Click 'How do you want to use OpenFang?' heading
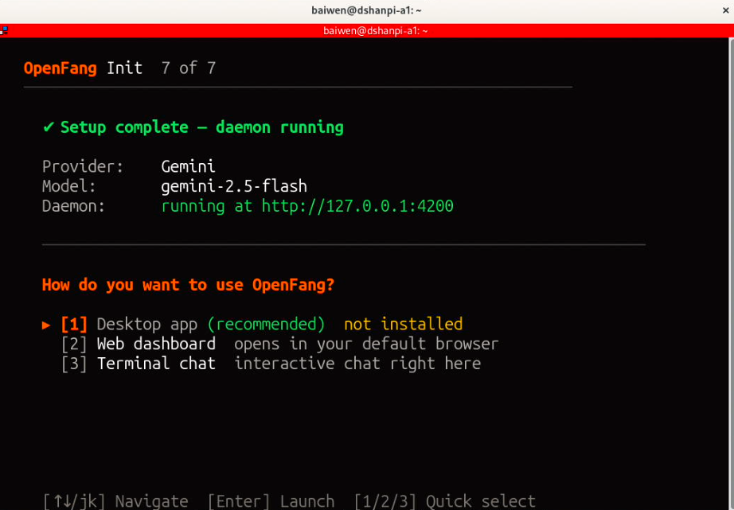The image size is (734, 510). pos(188,285)
